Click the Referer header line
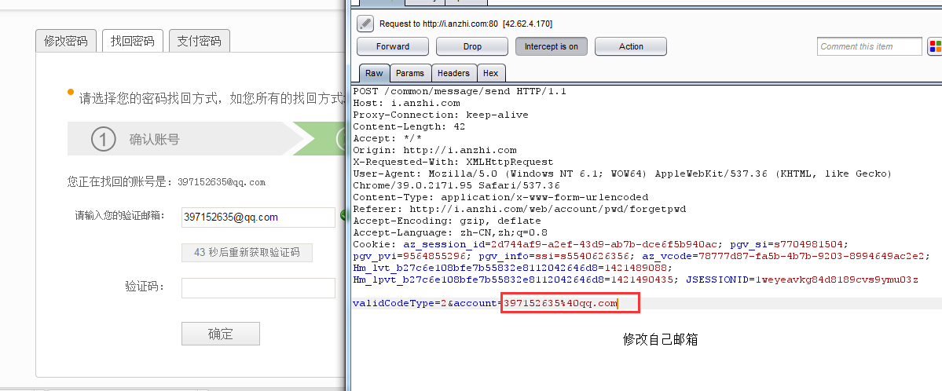Screen dimensions: 942x391 pyautogui.click(x=519, y=209)
